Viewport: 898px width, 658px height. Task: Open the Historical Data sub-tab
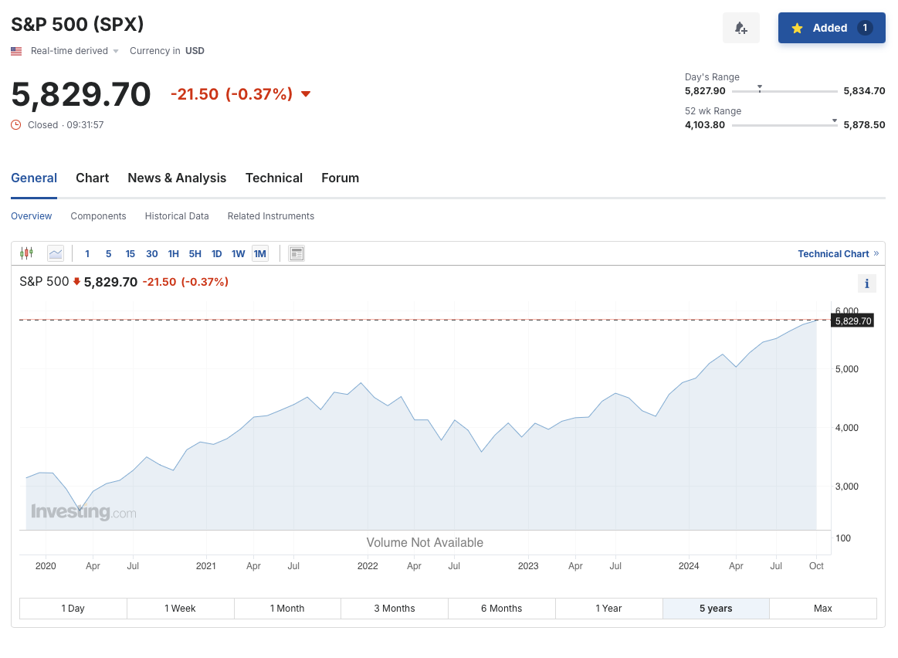click(177, 216)
